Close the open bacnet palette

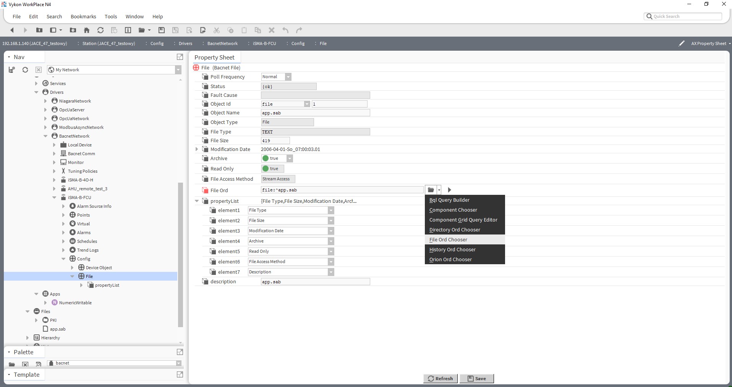[25, 364]
